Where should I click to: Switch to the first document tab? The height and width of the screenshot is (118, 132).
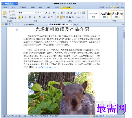[x=35, y=25]
